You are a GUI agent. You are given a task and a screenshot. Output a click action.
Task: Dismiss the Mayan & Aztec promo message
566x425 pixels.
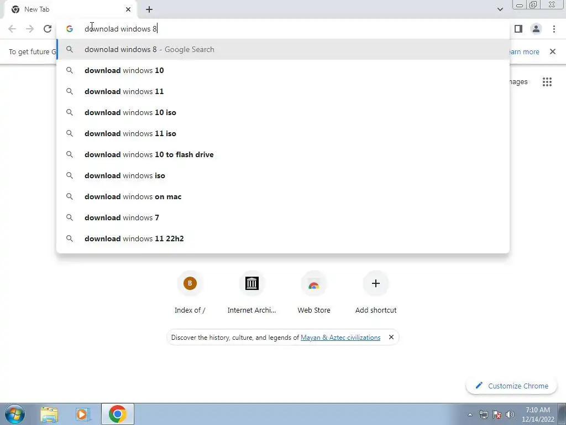[x=391, y=337]
